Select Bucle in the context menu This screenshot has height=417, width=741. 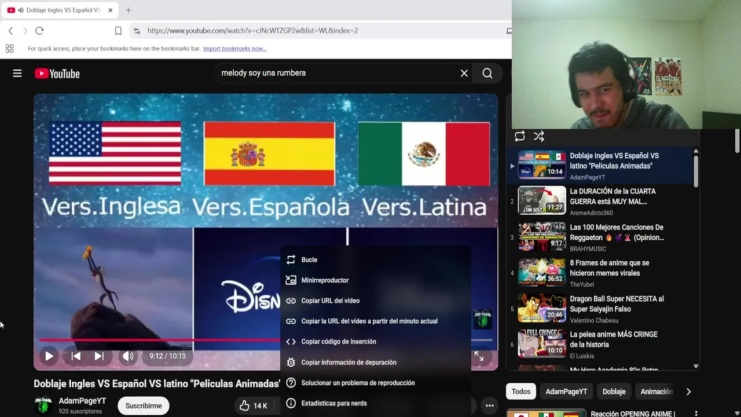click(x=376, y=260)
